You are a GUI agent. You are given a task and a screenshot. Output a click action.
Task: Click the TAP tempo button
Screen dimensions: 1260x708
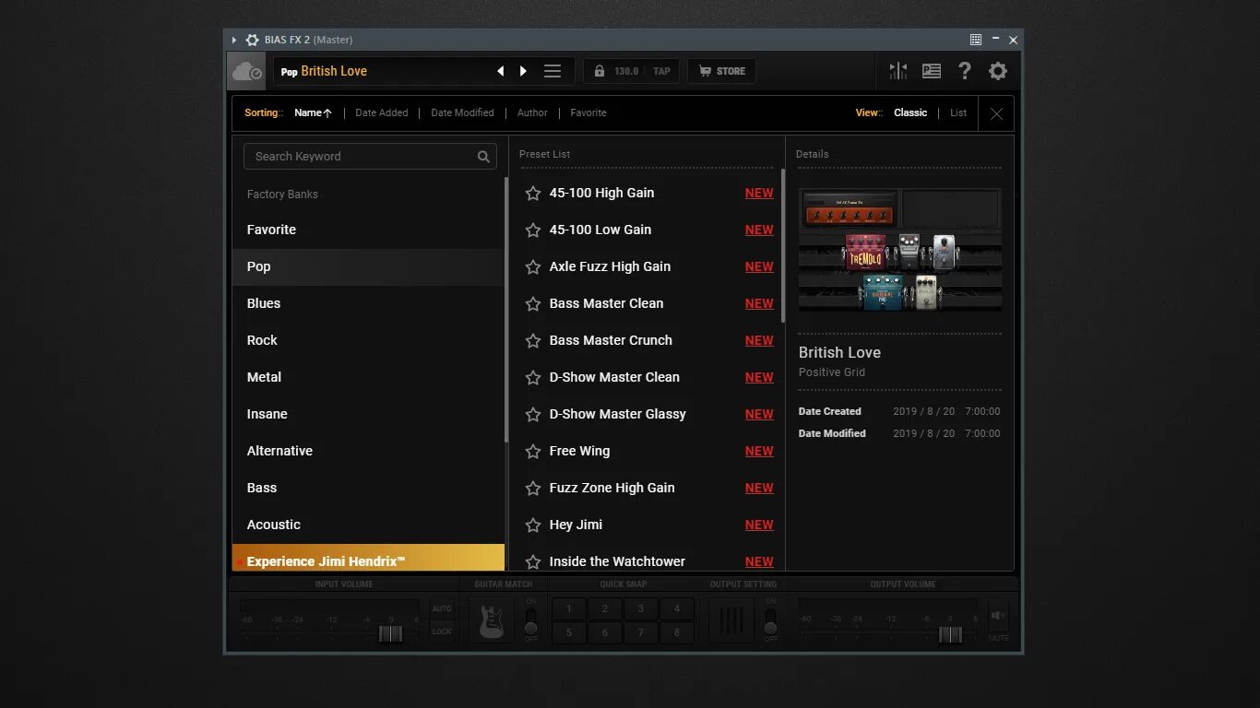(x=661, y=71)
